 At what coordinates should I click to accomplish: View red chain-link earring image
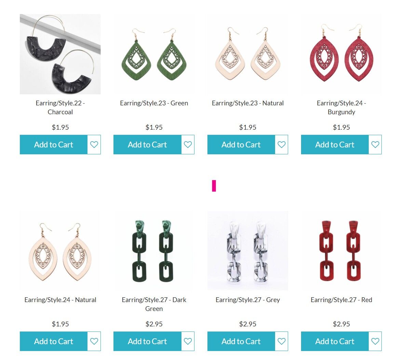point(341,251)
